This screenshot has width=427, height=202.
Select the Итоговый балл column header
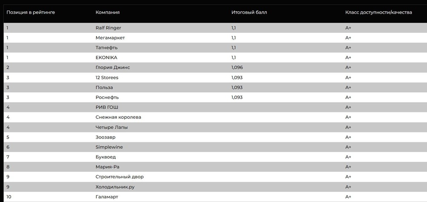tap(249, 12)
